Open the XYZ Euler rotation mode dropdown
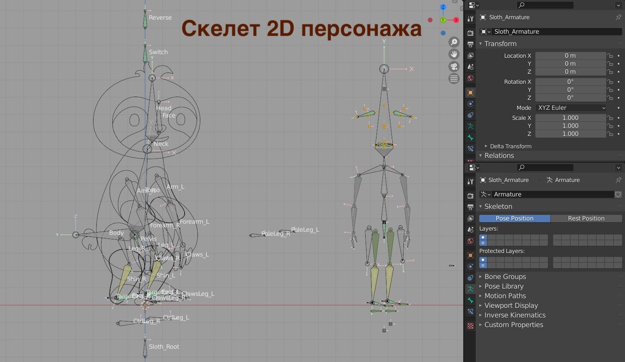Image resolution: width=625 pixels, height=362 pixels. coord(570,108)
